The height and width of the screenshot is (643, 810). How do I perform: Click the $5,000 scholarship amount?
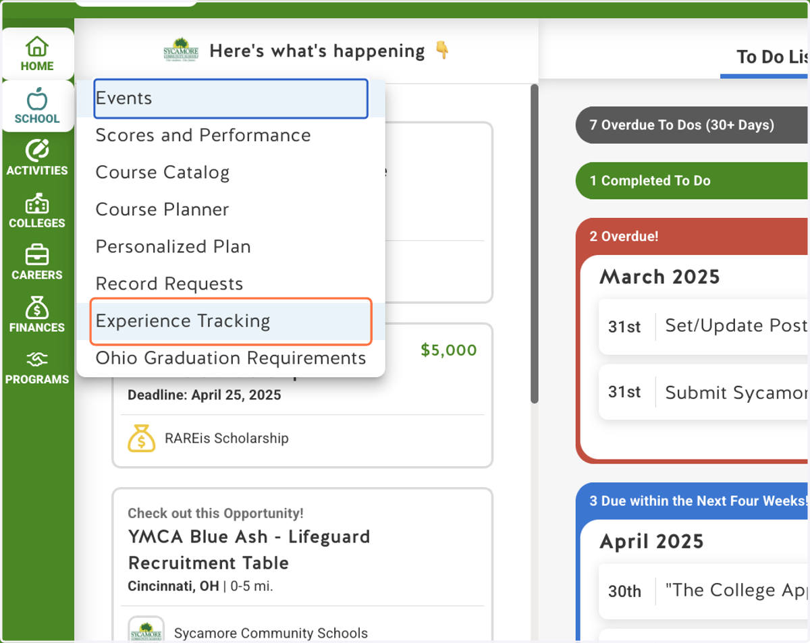pos(448,350)
